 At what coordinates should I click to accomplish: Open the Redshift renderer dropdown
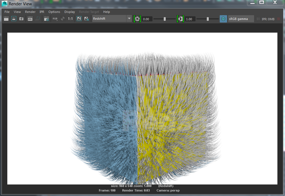112,19
